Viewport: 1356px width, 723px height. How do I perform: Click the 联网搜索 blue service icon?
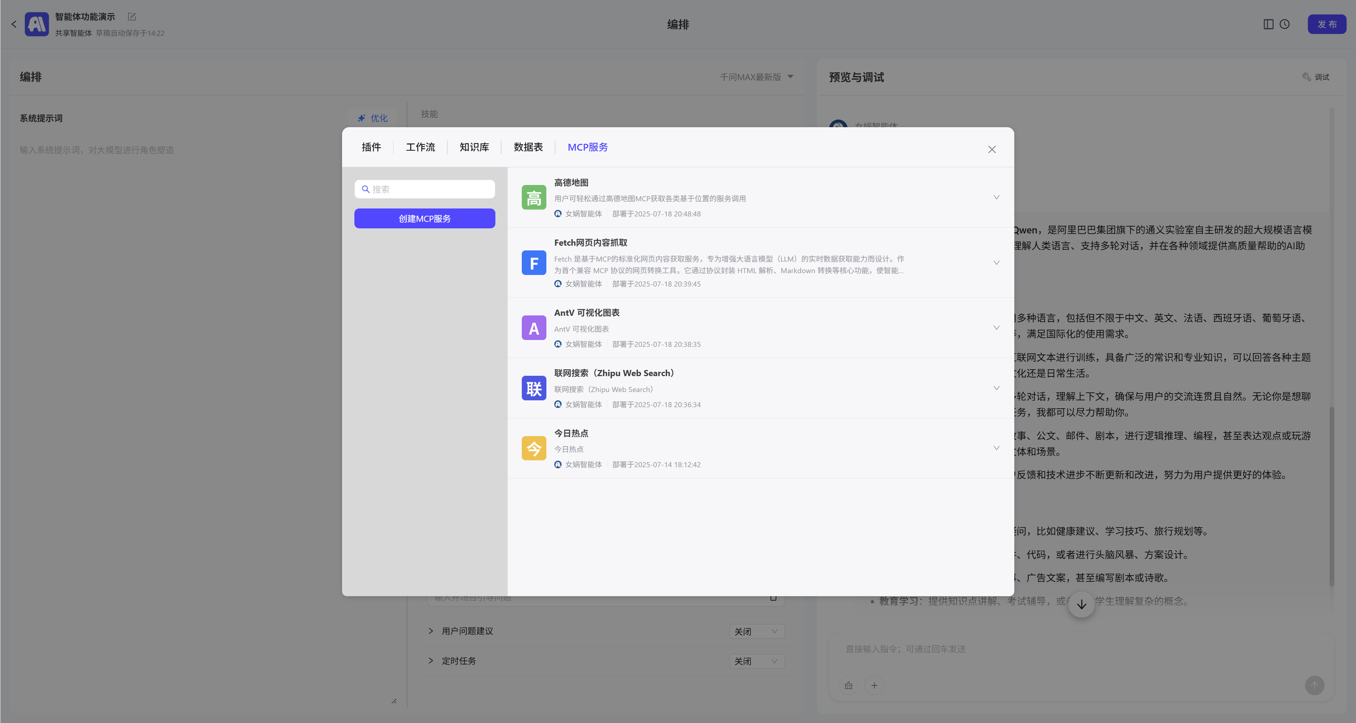(533, 388)
